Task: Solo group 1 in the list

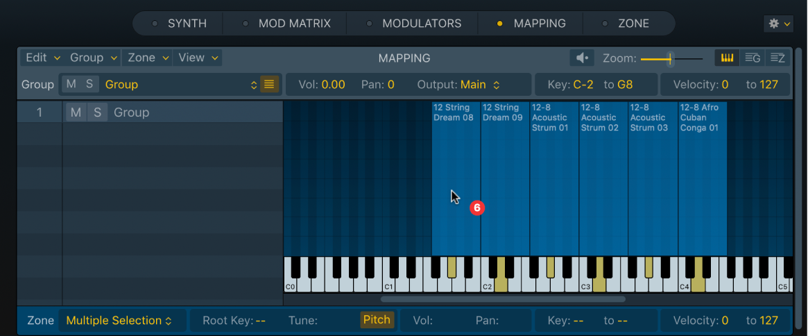Action: (x=98, y=112)
